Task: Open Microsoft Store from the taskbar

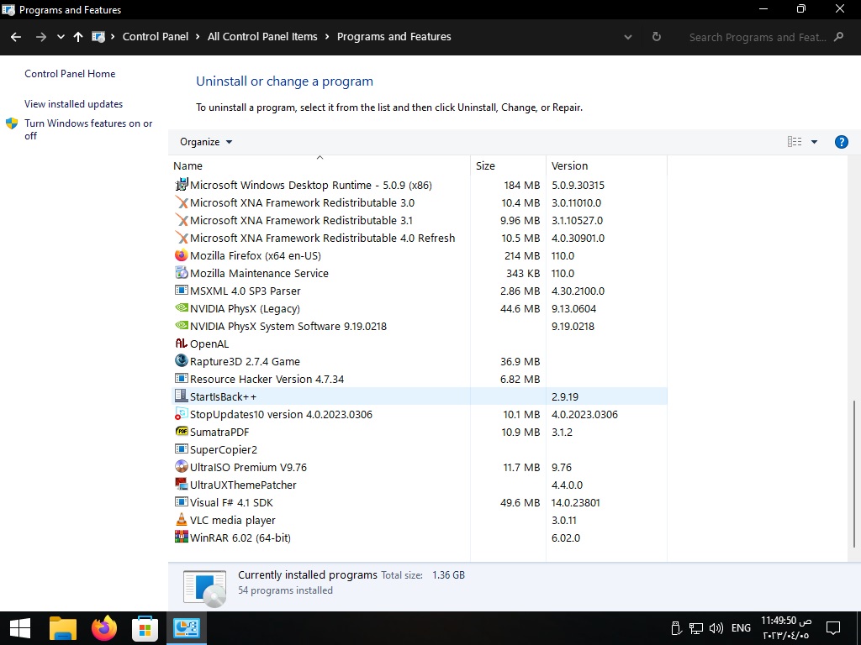Action: tap(145, 628)
